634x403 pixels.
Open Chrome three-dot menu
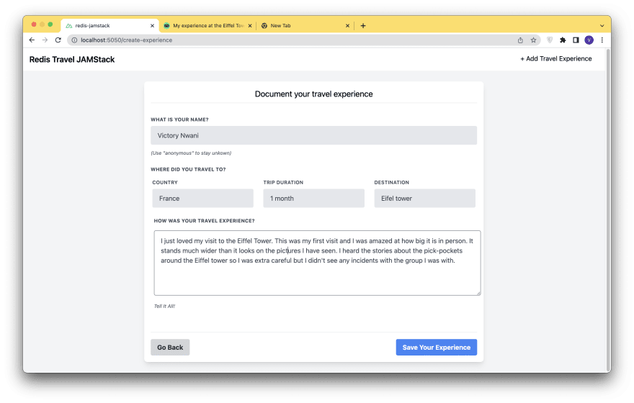point(602,40)
